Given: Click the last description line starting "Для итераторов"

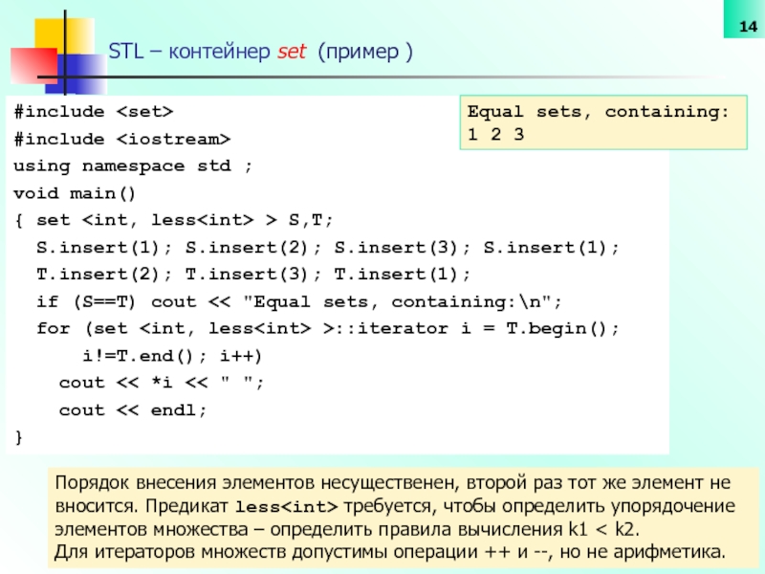Looking at the screenshot, I should (x=386, y=552).
